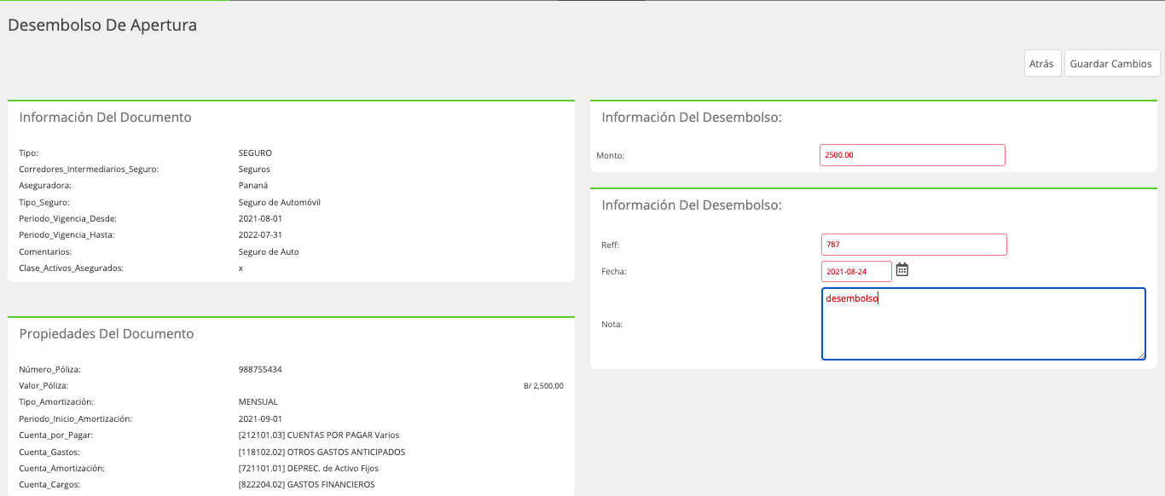1165x496 pixels.
Task: Click the "Seguro de Automóvil" insurance type value
Action: pyautogui.click(x=280, y=203)
